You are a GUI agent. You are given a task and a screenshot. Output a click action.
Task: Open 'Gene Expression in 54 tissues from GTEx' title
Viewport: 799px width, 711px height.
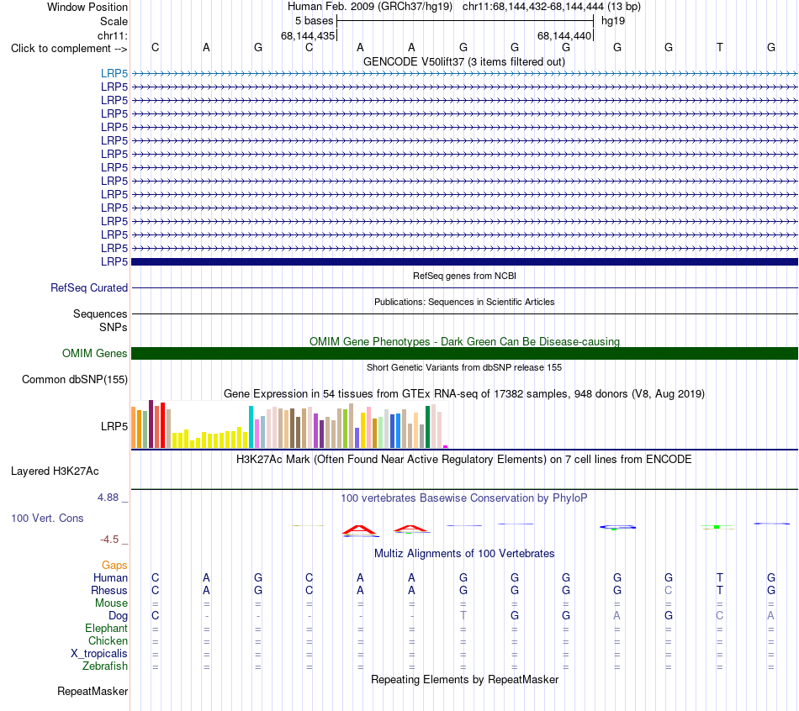tap(464, 393)
